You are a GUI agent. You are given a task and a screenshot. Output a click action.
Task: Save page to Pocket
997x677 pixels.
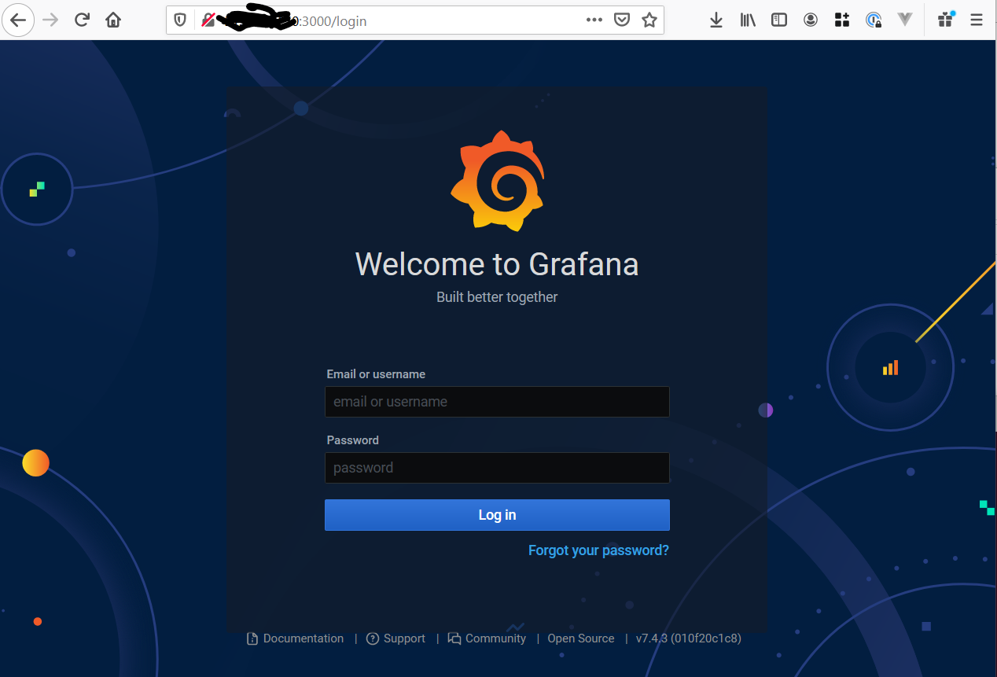622,20
